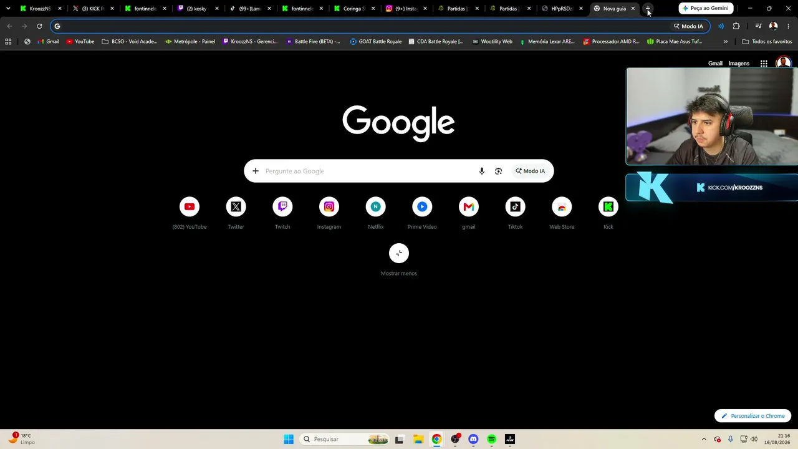Start a voice search with the microphone
Screen dimensions: 798x449
click(481, 171)
